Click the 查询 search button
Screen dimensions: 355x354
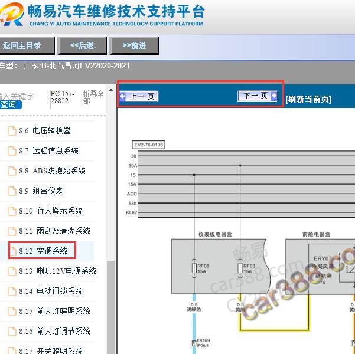(11, 105)
